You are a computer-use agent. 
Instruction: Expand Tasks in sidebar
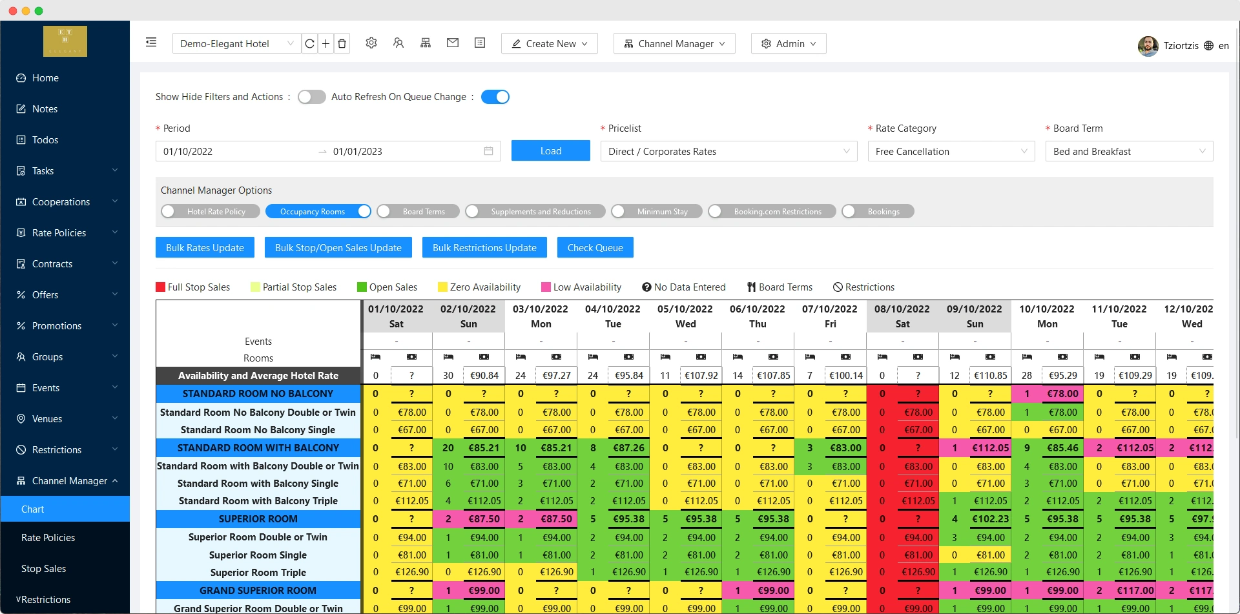65,170
